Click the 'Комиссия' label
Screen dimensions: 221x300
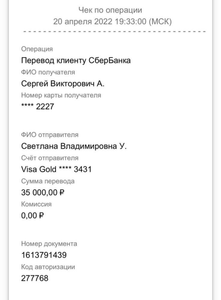(x=36, y=204)
